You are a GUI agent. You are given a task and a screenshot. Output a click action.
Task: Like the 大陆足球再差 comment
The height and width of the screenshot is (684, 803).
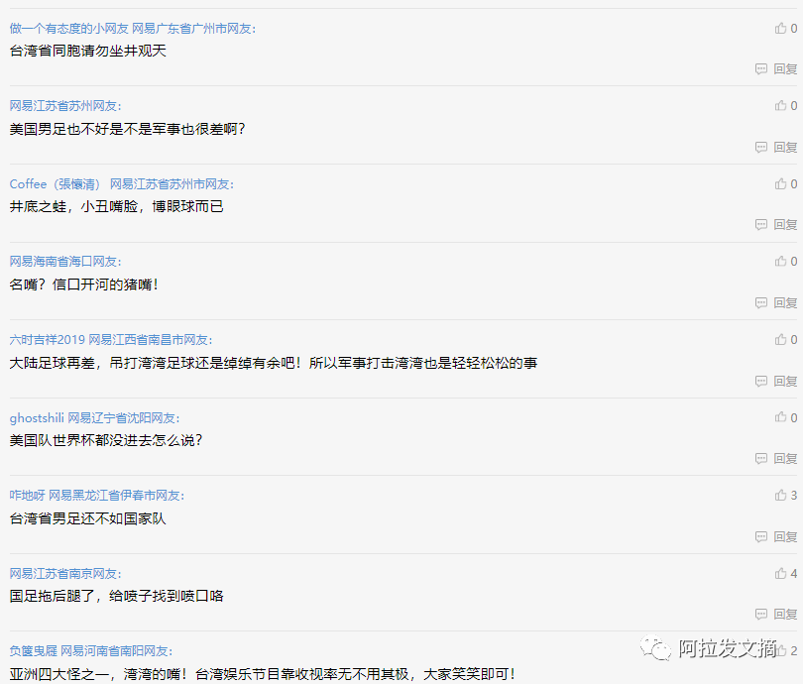click(x=780, y=339)
